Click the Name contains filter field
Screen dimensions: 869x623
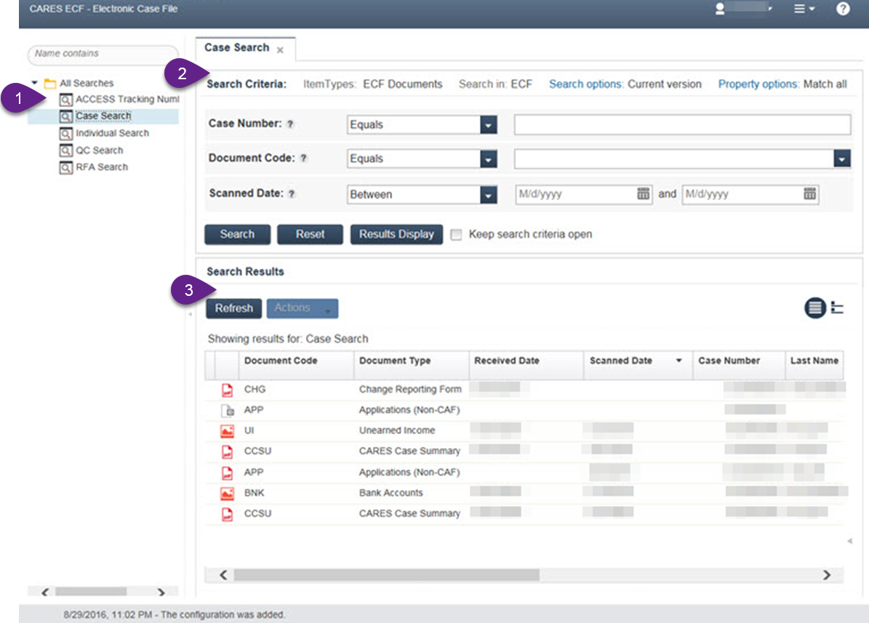click(x=103, y=54)
